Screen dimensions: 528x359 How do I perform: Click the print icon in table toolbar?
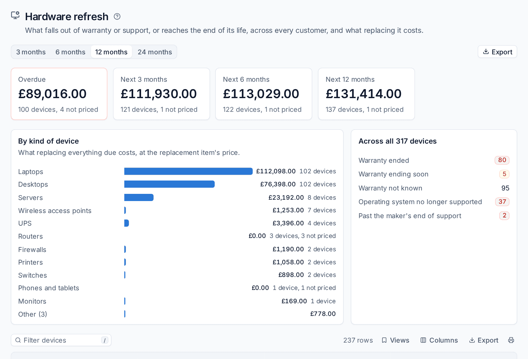511,340
